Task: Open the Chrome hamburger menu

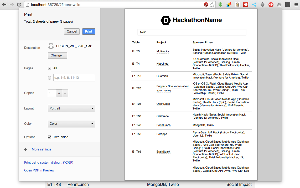Action: point(296,4)
